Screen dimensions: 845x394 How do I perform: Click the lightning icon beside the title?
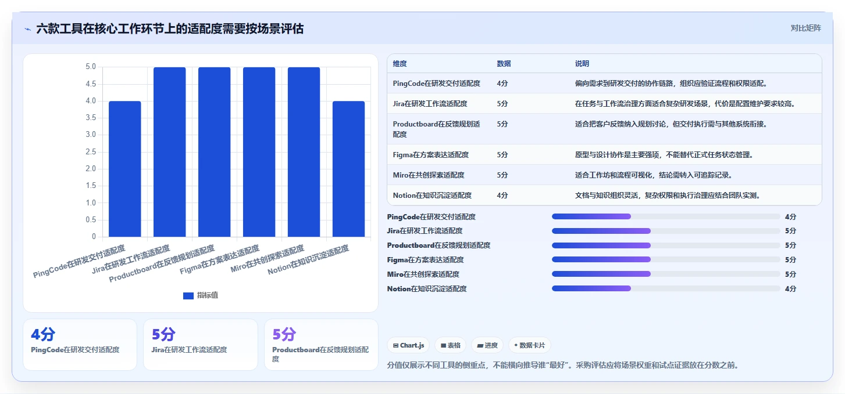coord(27,29)
